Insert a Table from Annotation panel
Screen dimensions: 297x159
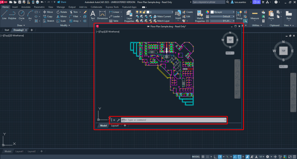tap(114, 21)
